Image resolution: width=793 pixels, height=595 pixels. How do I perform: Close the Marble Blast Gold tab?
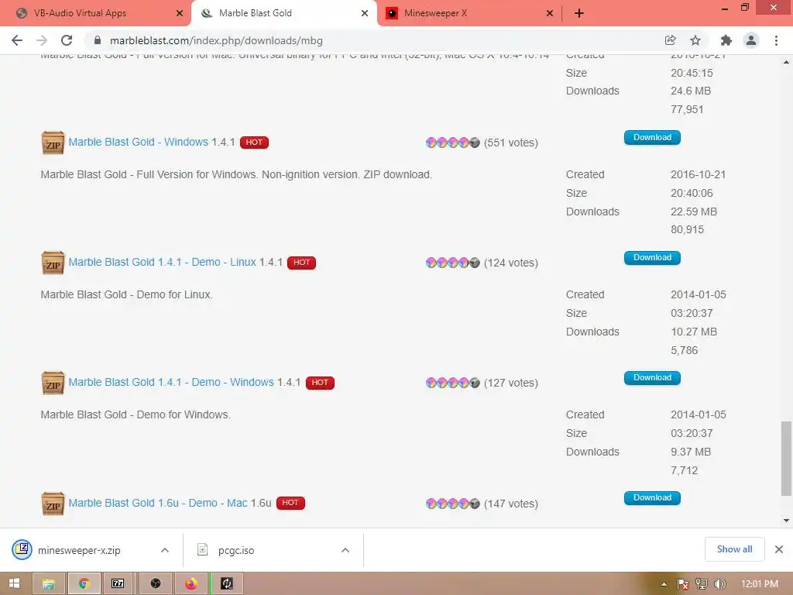tap(365, 13)
